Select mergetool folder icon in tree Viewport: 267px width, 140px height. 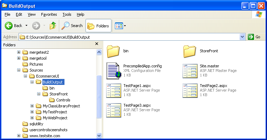pyautogui.click(x=25, y=58)
